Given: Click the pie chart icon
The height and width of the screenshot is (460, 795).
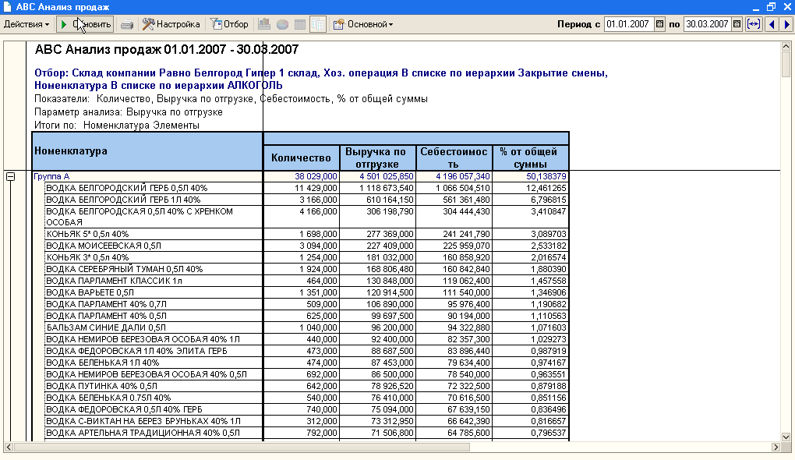Looking at the screenshot, I should 282,24.
